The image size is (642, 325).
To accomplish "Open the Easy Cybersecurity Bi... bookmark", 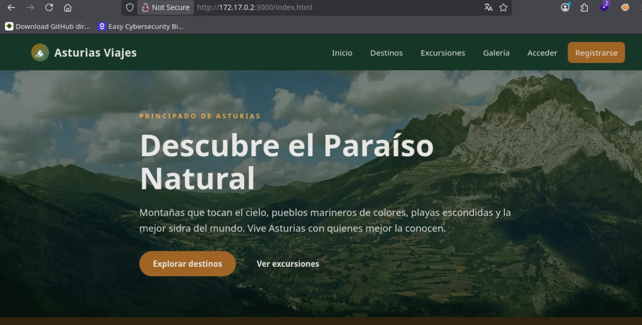I will tap(141, 26).
